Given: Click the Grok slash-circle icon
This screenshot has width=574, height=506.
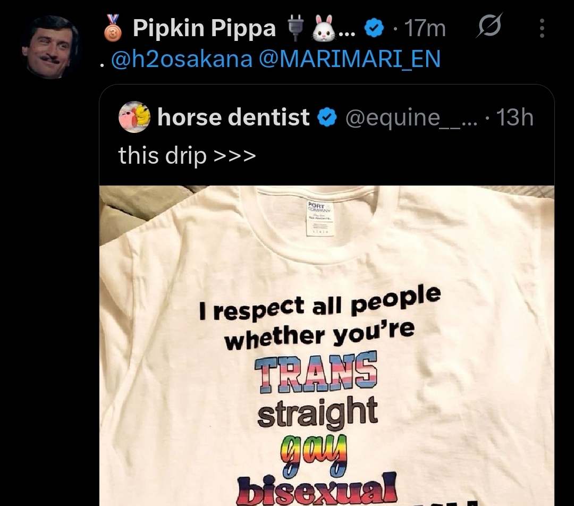Looking at the screenshot, I should coord(489,26).
